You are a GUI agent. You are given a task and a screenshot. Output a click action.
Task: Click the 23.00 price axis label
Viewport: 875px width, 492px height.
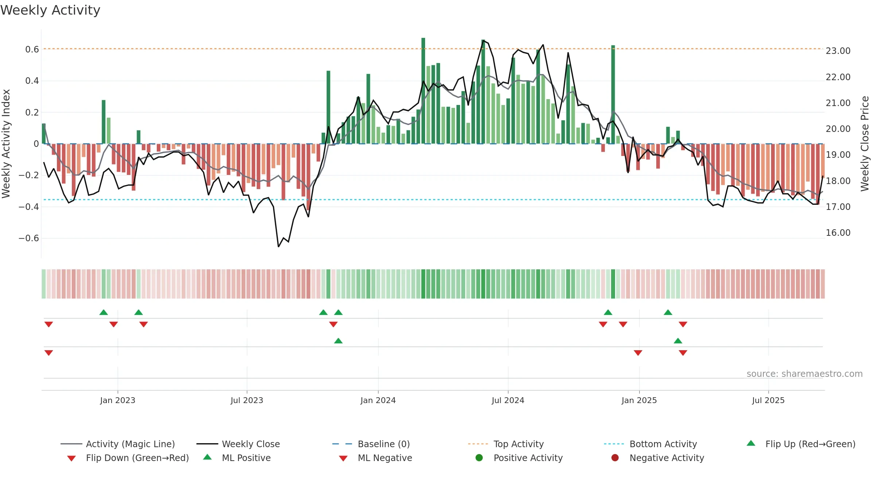tap(838, 51)
